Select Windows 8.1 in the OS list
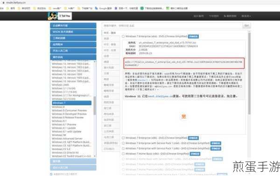This screenshot has height=176, width=280. [x=59, y=121]
